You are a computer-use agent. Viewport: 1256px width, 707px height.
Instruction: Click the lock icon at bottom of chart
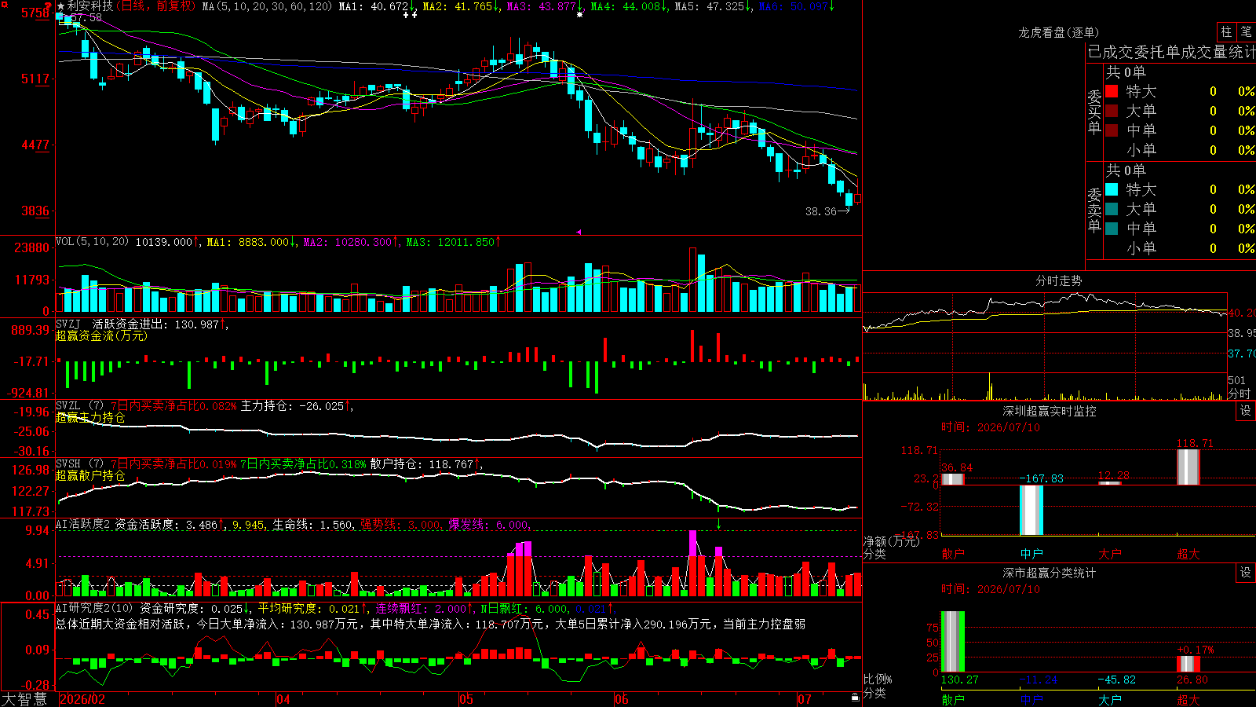(855, 698)
